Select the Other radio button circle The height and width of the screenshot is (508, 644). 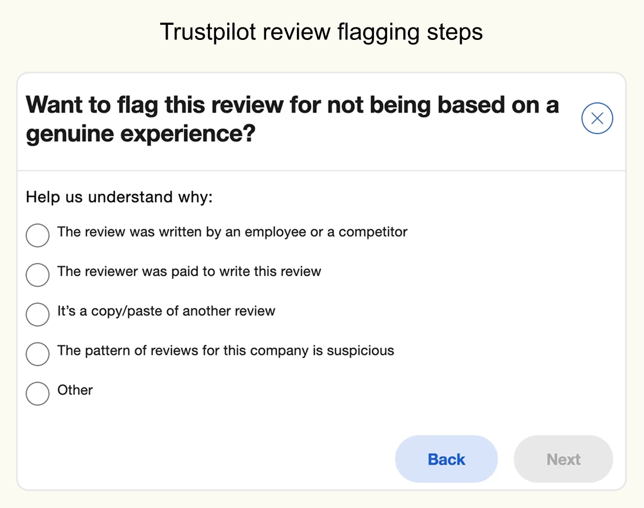tap(38, 393)
